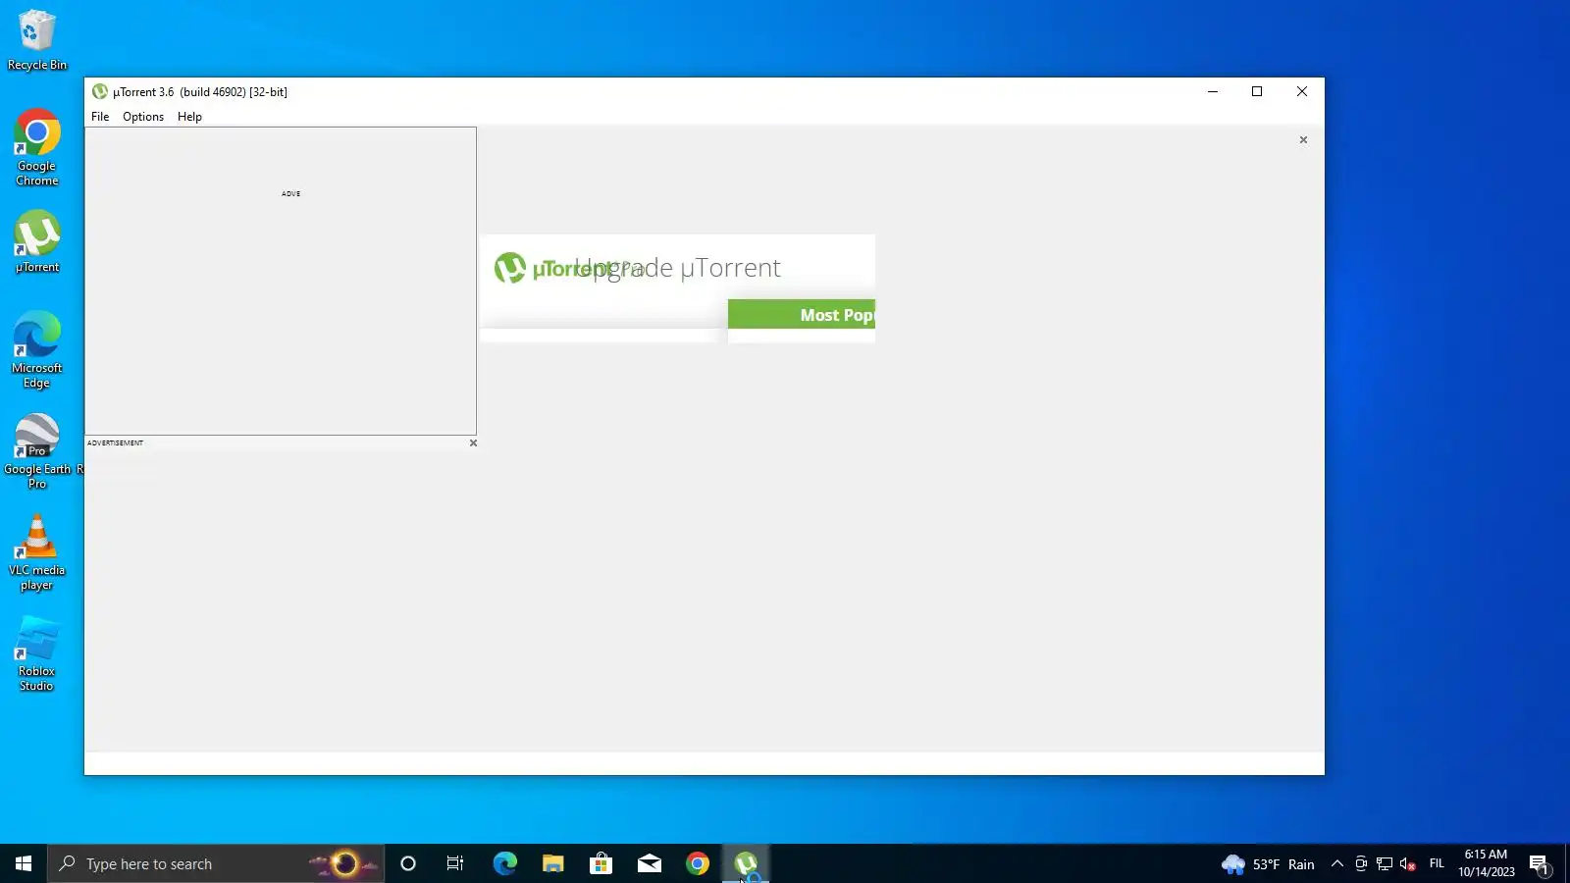The image size is (1570, 883).
Task: Open Cortana circle icon in taskbar
Action: click(x=408, y=863)
